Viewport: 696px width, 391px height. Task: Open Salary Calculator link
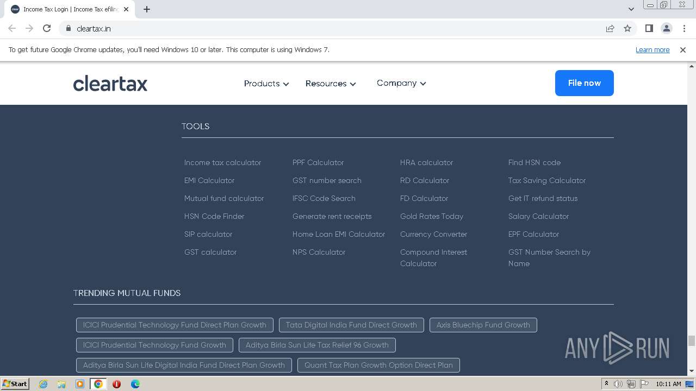coord(539,216)
